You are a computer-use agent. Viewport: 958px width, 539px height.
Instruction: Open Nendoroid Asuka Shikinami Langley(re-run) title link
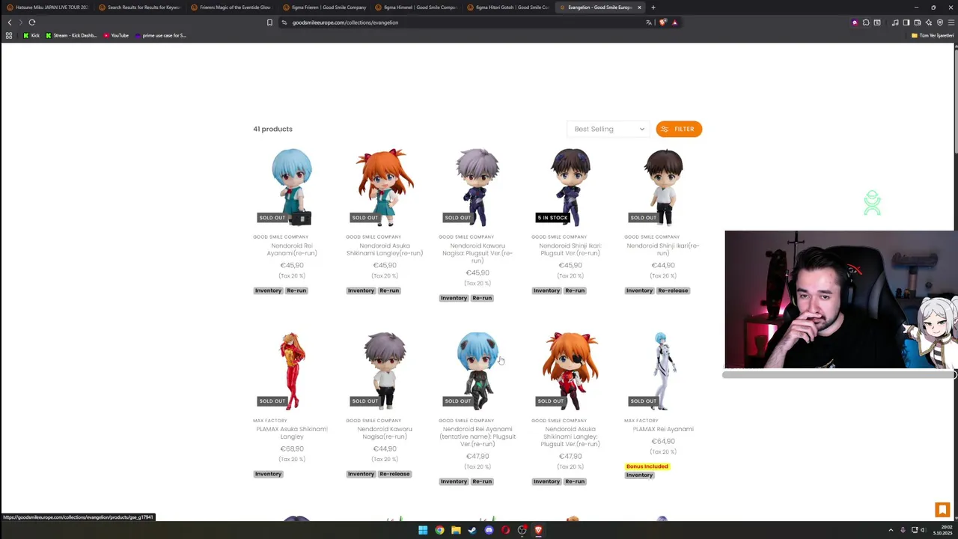click(385, 249)
